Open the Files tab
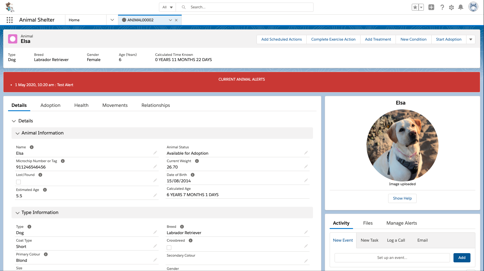Screen dimensions: 484x271 368,223
